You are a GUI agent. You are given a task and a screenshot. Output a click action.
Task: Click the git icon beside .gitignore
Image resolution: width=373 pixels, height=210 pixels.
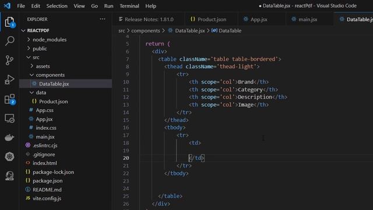(x=28, y=154)
